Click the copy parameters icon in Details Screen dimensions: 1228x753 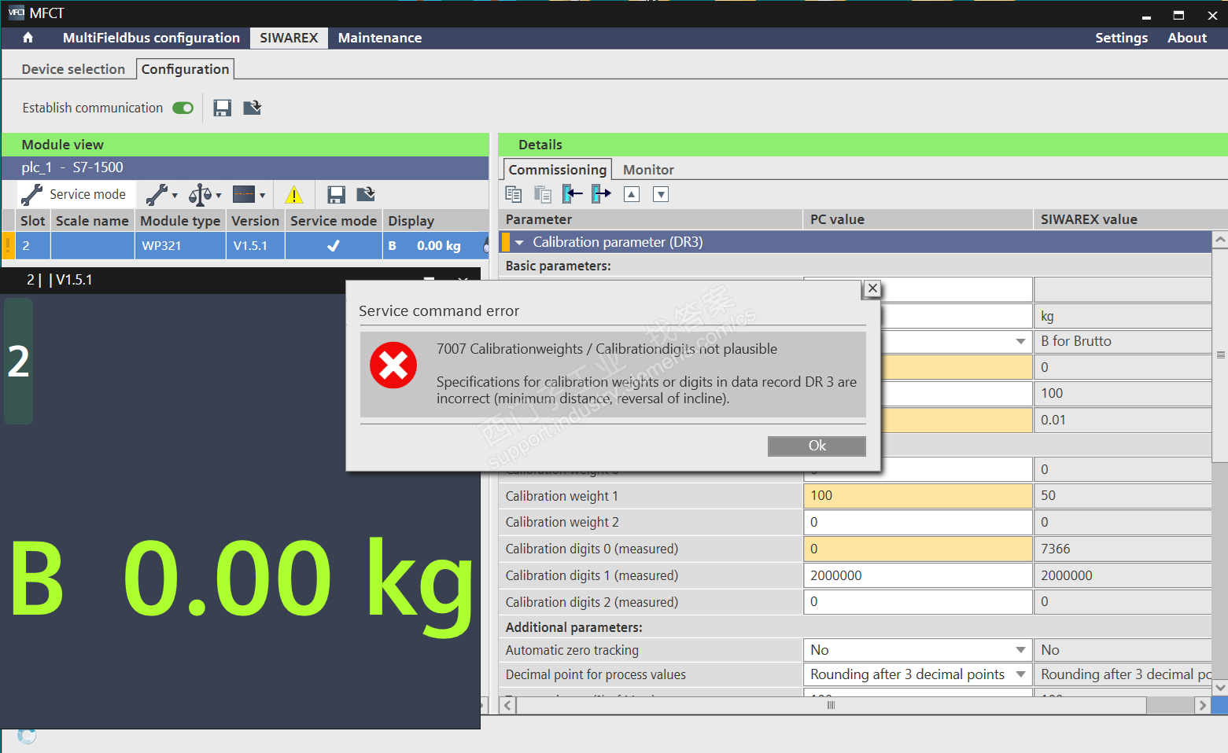(514, 194)
